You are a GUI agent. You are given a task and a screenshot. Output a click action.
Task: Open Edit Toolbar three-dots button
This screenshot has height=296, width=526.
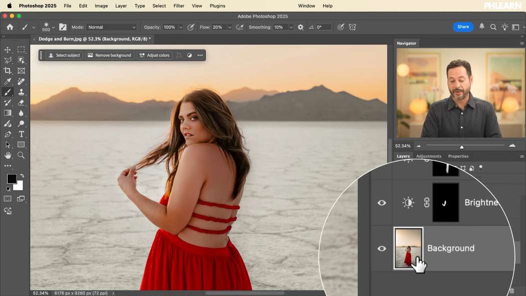point(8,166)
